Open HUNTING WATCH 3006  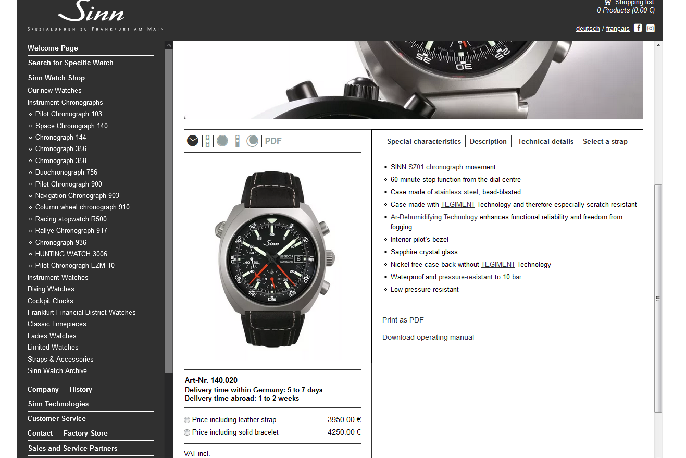[x=71, y=254]
